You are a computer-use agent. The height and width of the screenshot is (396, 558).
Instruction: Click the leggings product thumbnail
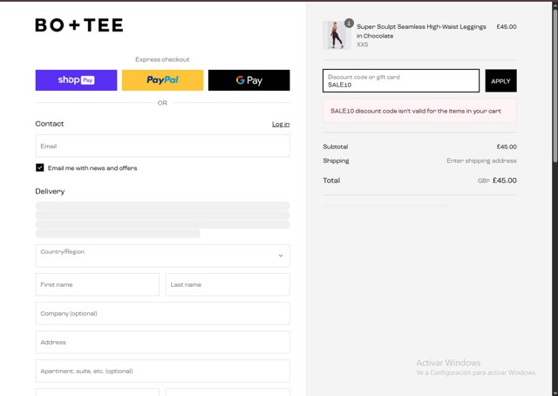tap(336, 35)
